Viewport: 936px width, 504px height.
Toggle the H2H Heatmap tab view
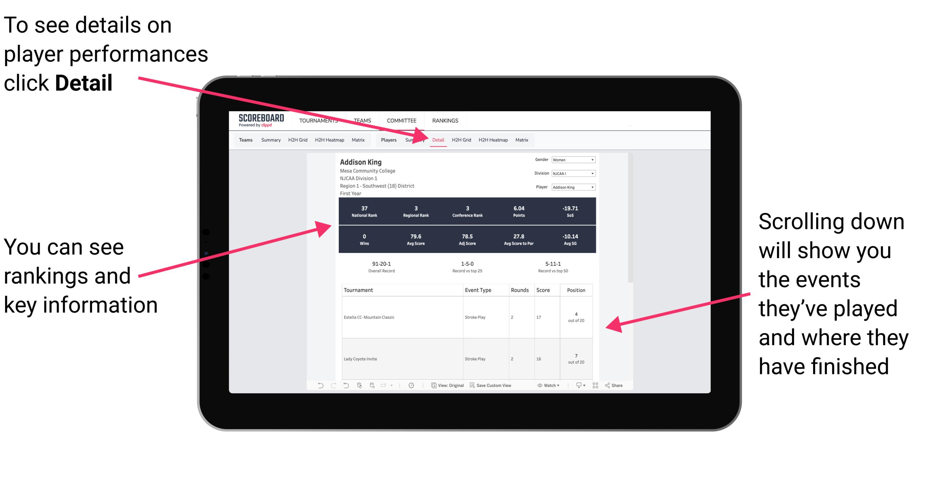click(493, 139)
